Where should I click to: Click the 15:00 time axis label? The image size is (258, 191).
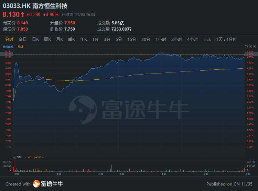click(x=205, y=174)
